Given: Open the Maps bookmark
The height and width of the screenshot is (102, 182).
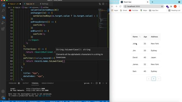Looking at the screenshot, I should click(x=144, y=10).
